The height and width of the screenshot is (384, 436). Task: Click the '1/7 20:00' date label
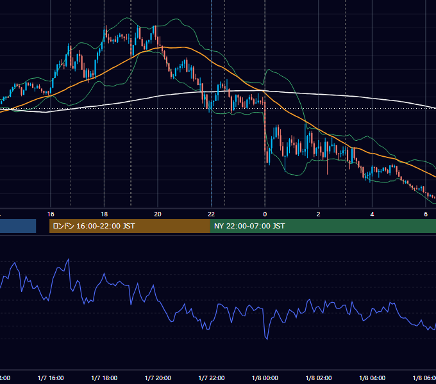(x=158, y=378)
